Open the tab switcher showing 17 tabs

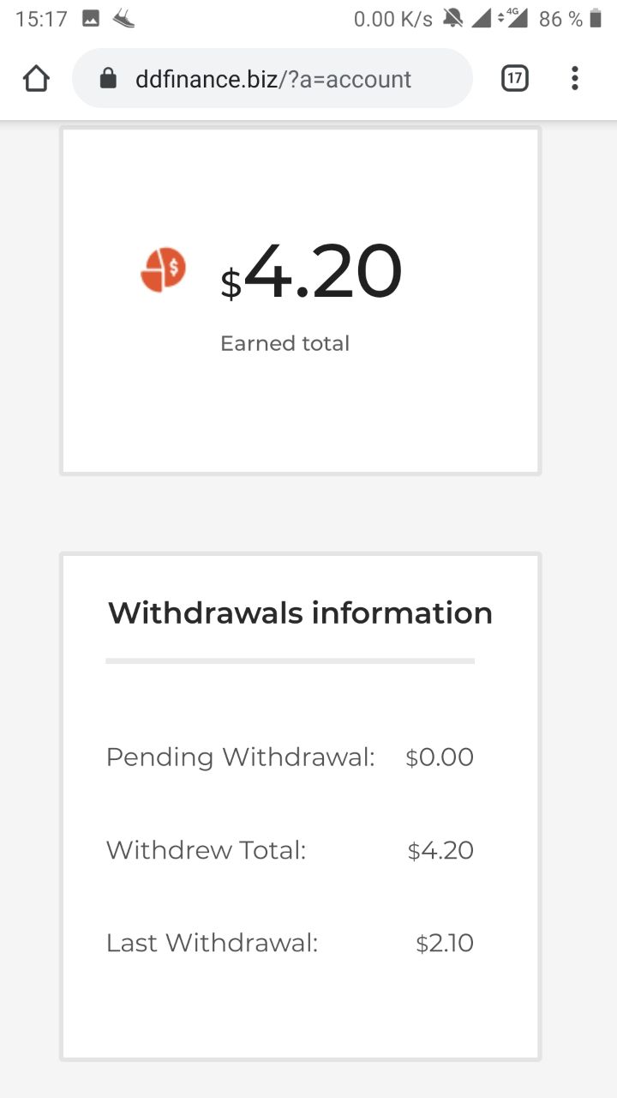(x=514, y=79)
